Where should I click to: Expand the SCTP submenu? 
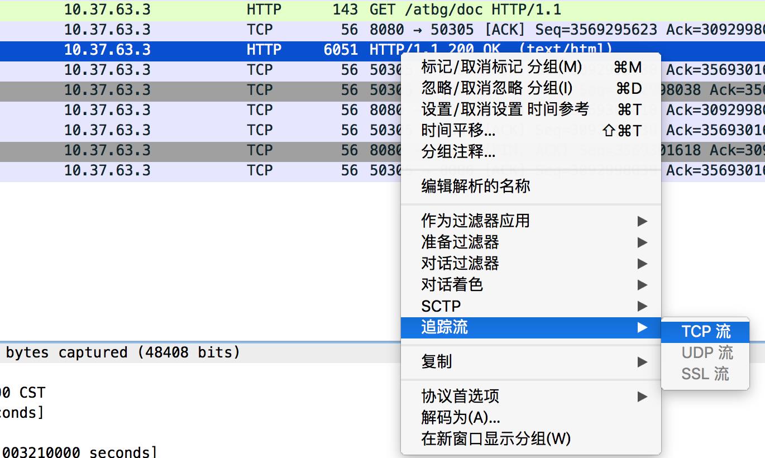coord(530,306)
